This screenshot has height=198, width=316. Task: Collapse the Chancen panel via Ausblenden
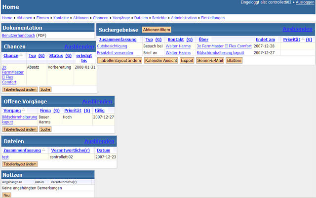point(79,46)
